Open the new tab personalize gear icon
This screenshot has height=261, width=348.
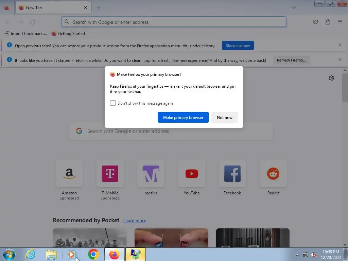[332, 78]
